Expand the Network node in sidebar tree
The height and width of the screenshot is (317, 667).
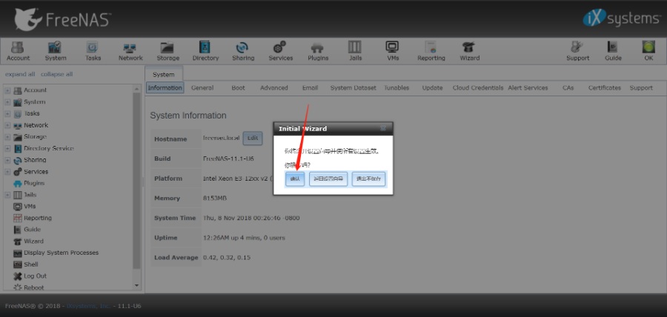tap(7, 125)
